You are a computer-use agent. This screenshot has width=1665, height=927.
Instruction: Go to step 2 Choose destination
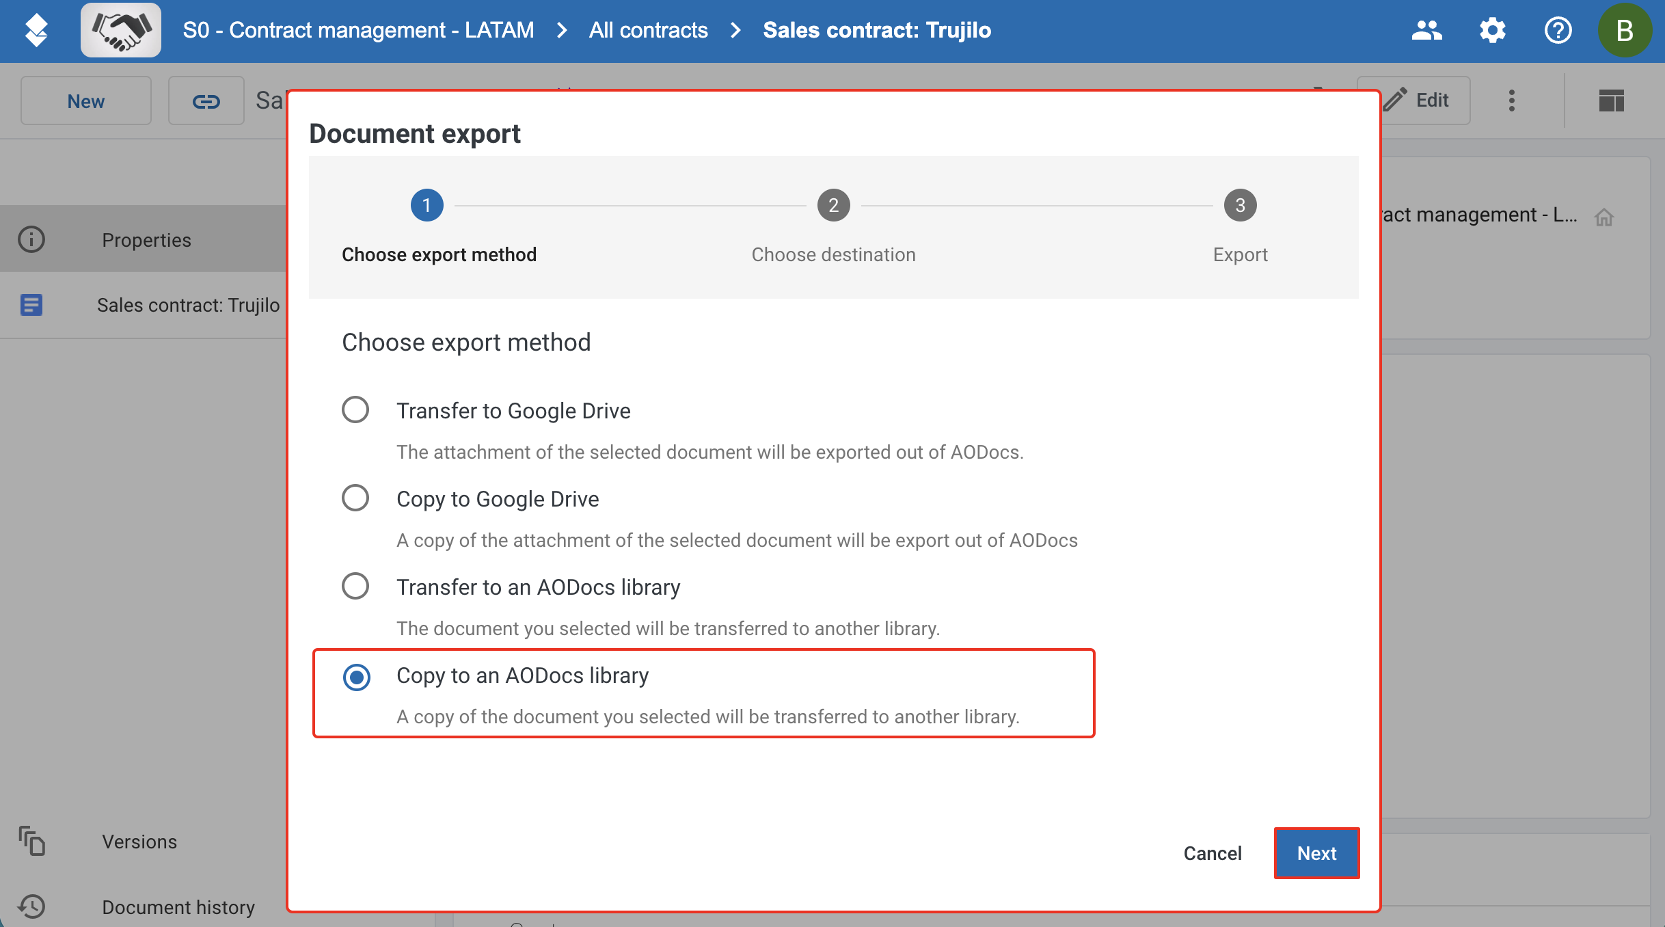pyautogui.click(x=834, y=205)
